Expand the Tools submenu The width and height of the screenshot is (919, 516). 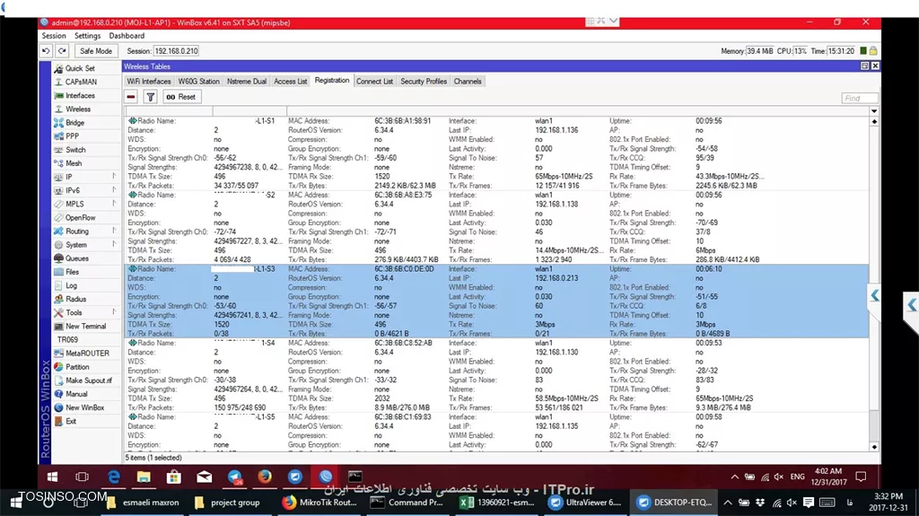pos(114,312)
